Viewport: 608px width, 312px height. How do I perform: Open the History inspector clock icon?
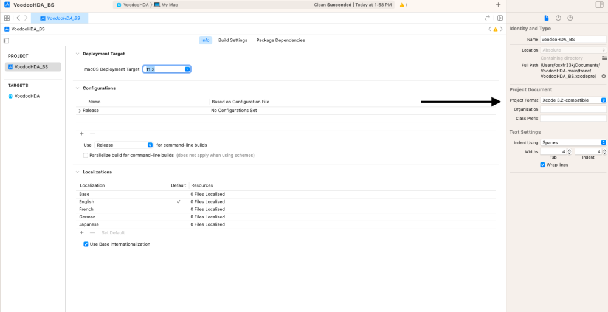click(x=558, y=18)
